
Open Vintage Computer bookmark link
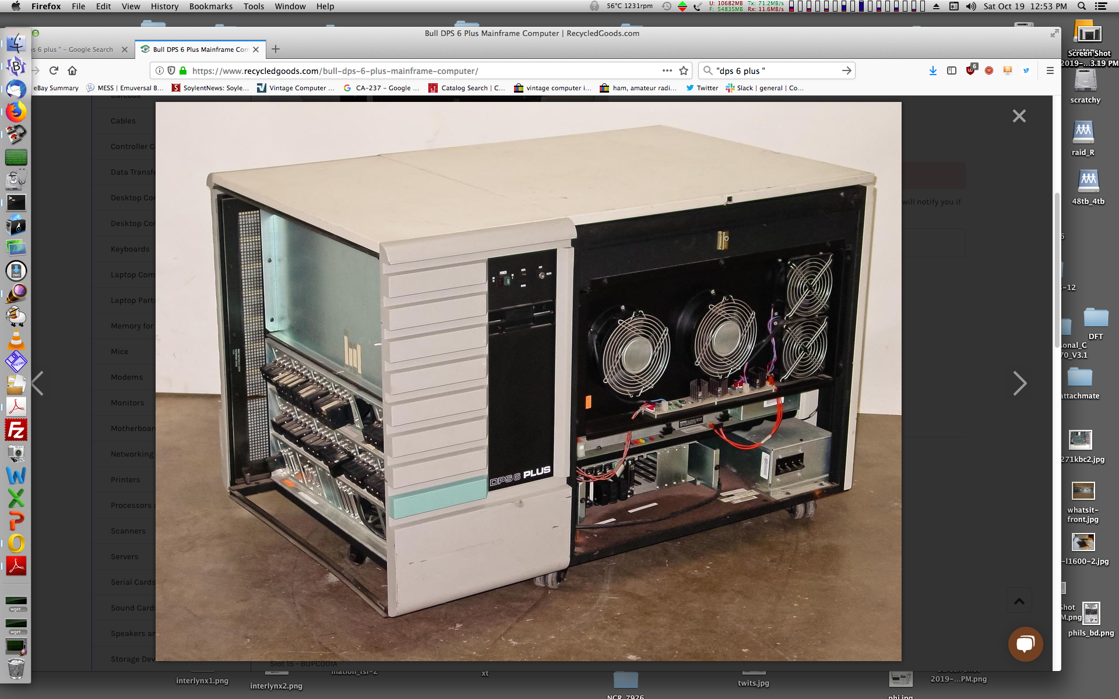pos(296,88)
